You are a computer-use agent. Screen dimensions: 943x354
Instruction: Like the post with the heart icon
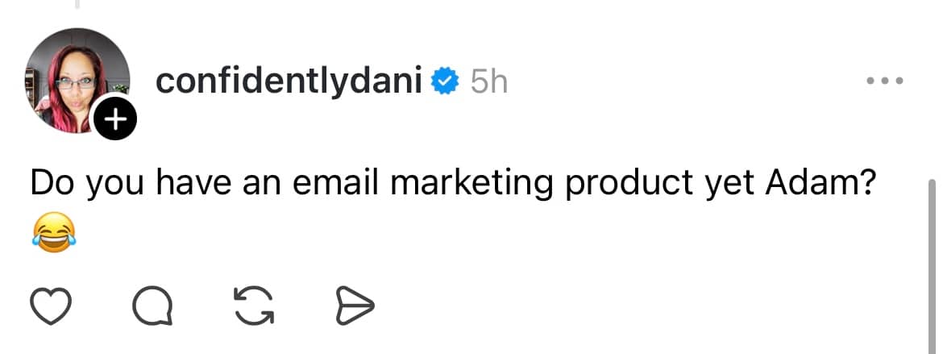52,306
